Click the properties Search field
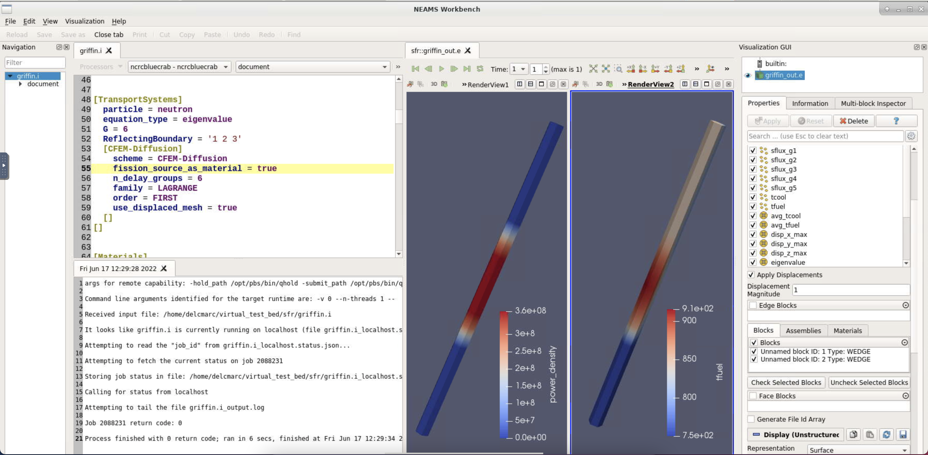This screenshot has height=455, width=928. pos(825,136)
